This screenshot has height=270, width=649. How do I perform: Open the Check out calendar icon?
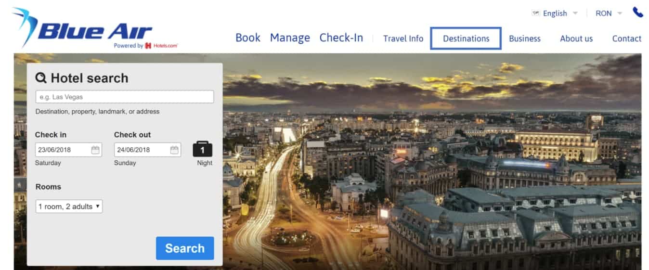click(174, 150)
